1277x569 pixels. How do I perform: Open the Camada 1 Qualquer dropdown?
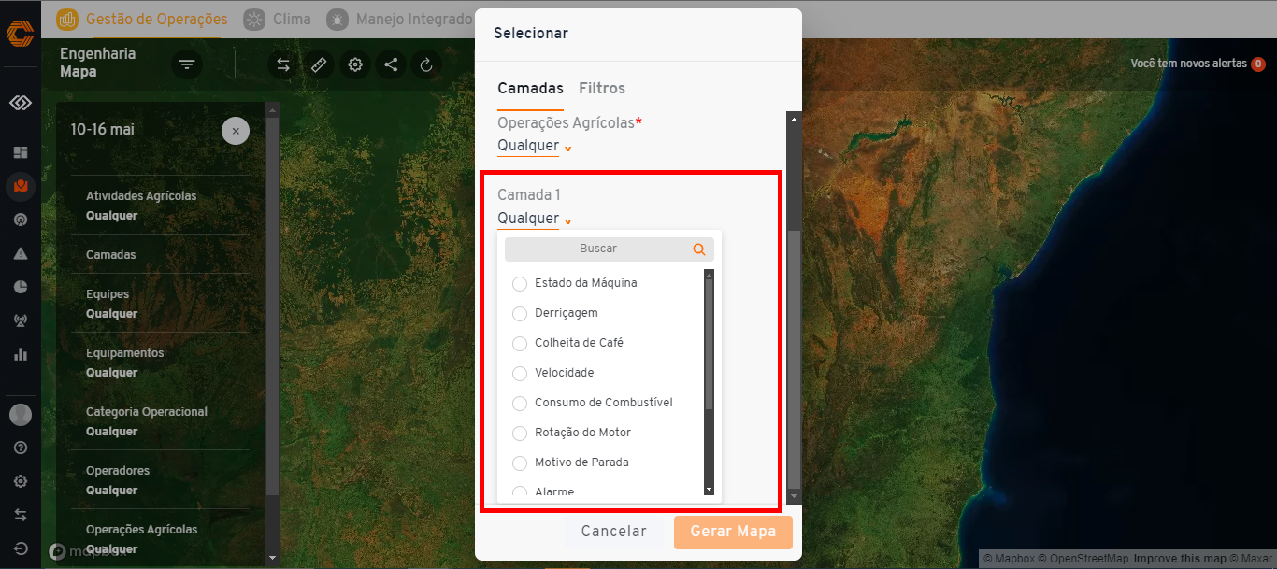tap(535, 219)
